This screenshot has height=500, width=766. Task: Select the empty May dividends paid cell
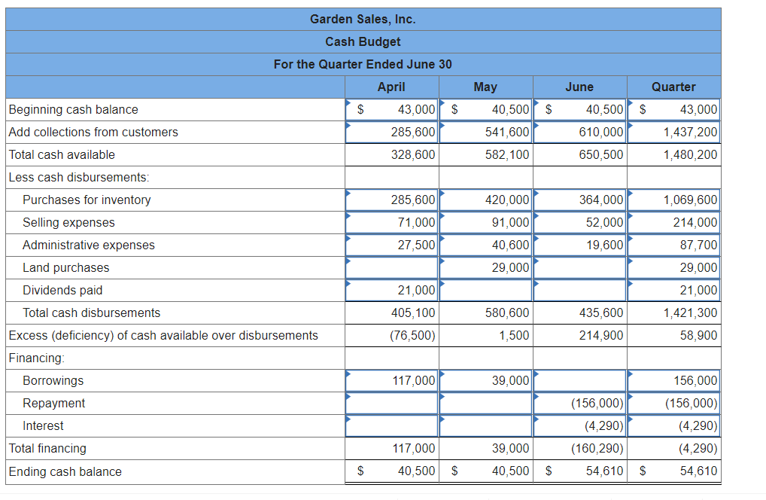(x=485, y=290)
